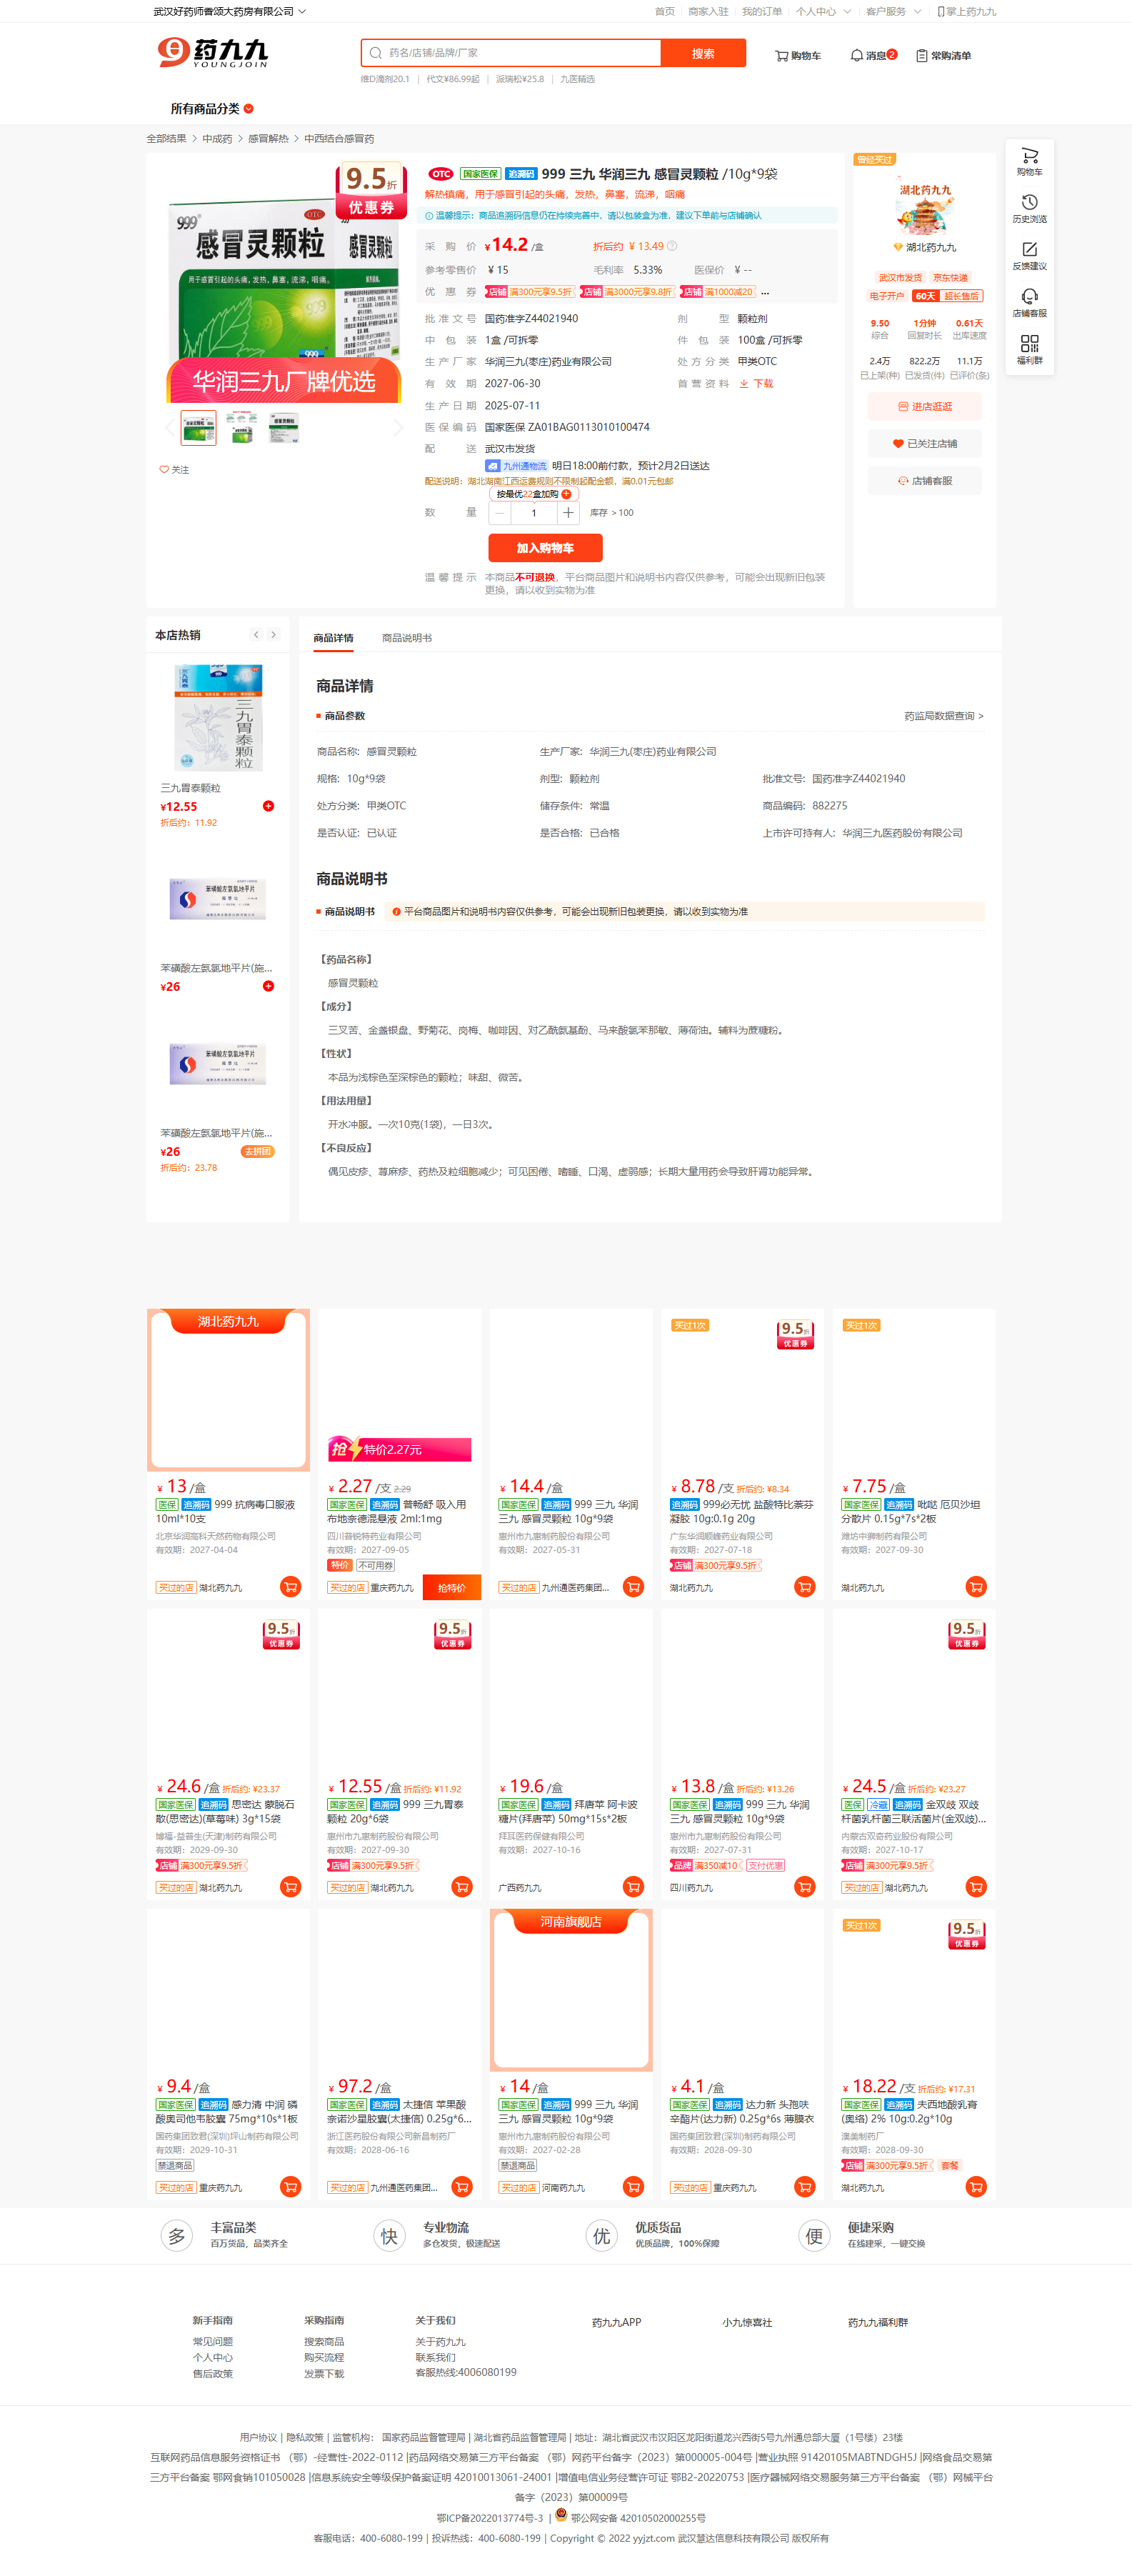
Task: Click the feedback suggestion pencil icon
Action: [x=1029, y=250]
